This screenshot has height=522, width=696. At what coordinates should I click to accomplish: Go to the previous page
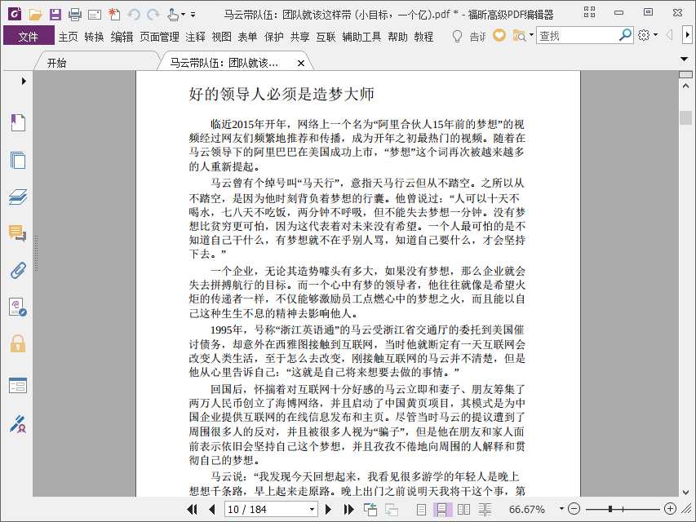pyautogui.click(x=211, y=509)
